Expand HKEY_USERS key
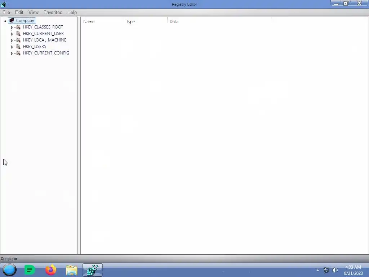Image resolution: width=369 pixels, height=277 pixels. (12, 47)
